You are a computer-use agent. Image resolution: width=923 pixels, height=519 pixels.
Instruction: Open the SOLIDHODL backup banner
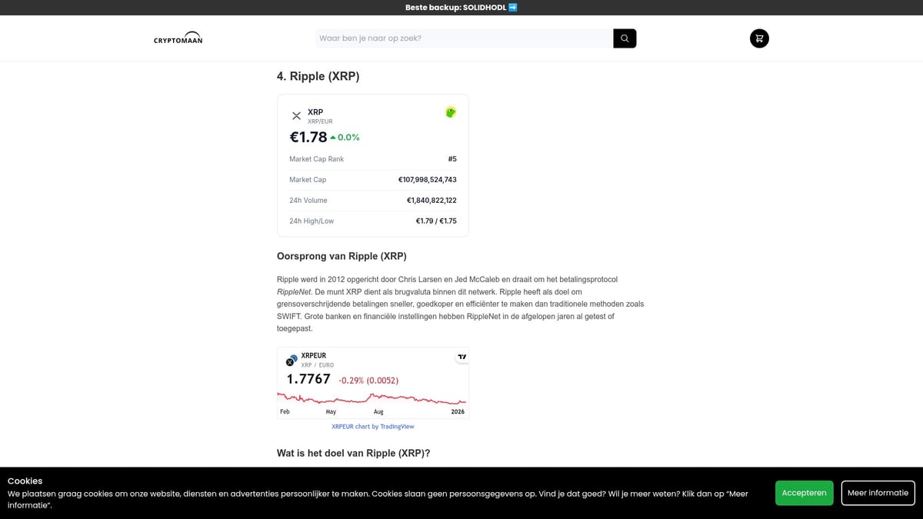[461, 7]
